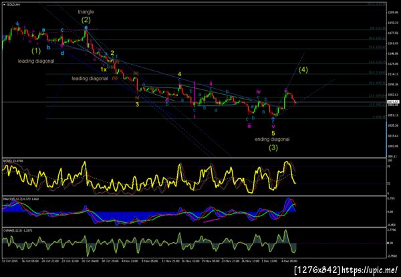This screenshot has width=401, height=277.
Task: Click the 2.7706 OsMA scale value
Action: 392,230
